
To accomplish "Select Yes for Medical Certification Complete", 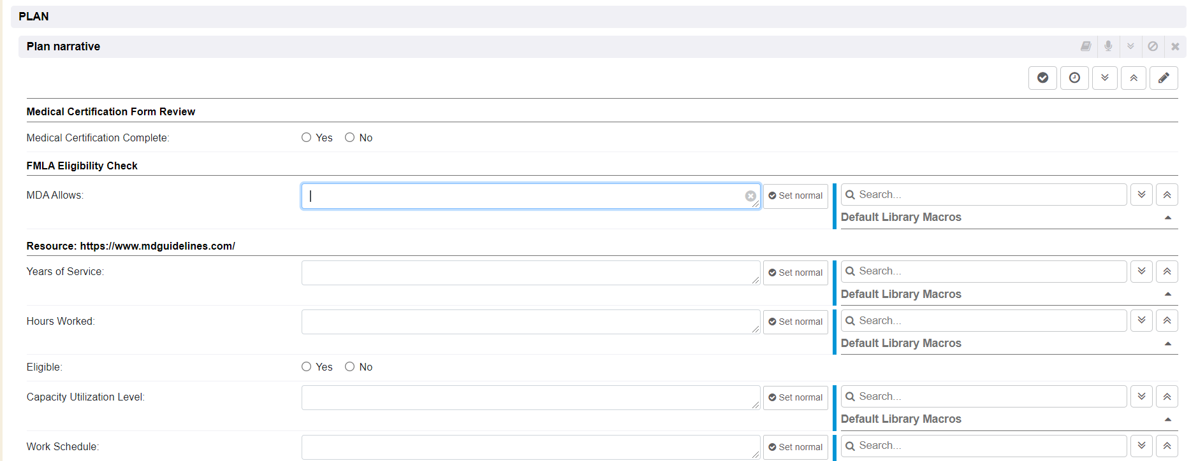I will (307, 138).
